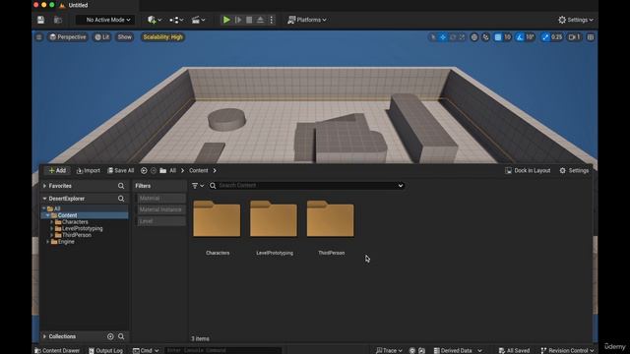Open the viewport Show menu
Viewport: 630px width, 354px height.
click(125, 37)
